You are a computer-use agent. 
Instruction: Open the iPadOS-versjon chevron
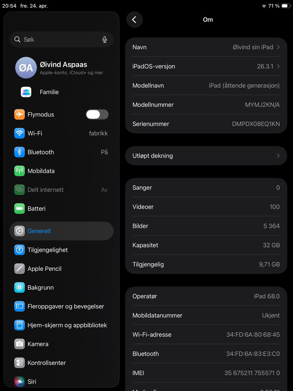click(x=278, y=66)
